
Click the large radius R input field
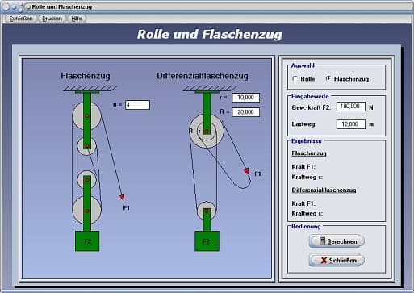(245, 112)
